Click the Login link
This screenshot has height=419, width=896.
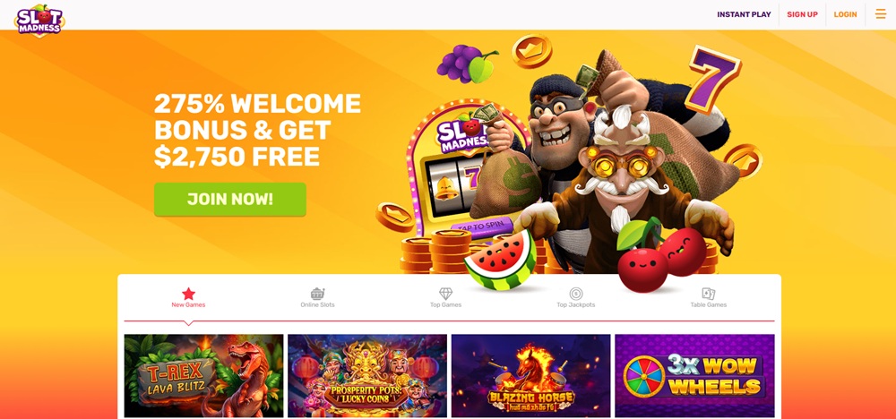pyautogui.click(x=845, y=14)
